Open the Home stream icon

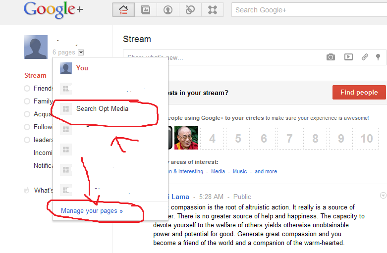(x=123, y=10)
